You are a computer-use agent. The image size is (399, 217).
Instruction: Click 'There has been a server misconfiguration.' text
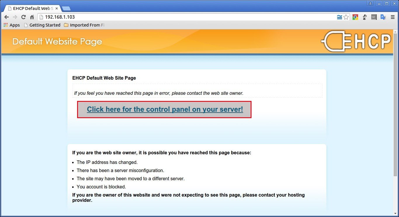coord(120,170)
